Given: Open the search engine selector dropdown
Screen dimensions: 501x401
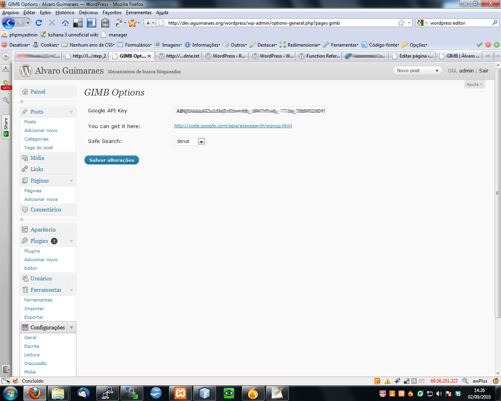Looking at the screenshot, I should 422,23.
